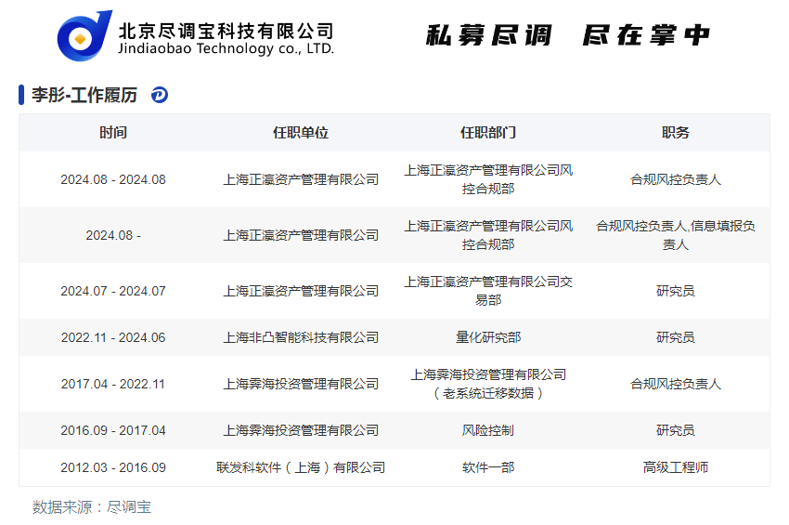The width and height of the screenshot is (789, 525).
Task: Click 研究员 in the 2022.11 - 2024.06 row
Action: pyautogui.click(x=675, y=337)
